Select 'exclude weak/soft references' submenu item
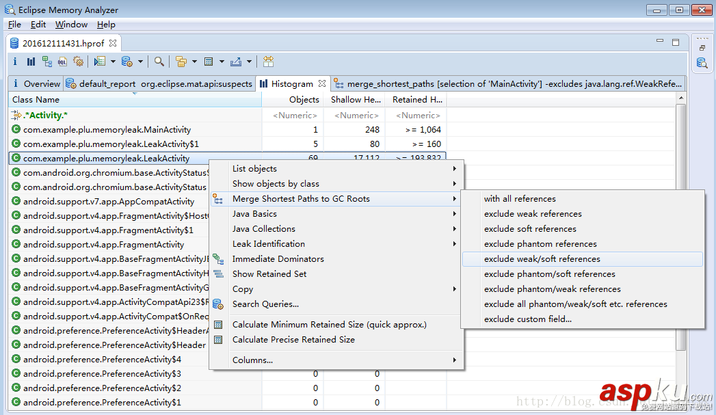The height and width of the screenshot is (415, 716). pyautogui.click(x=542, y=259)
